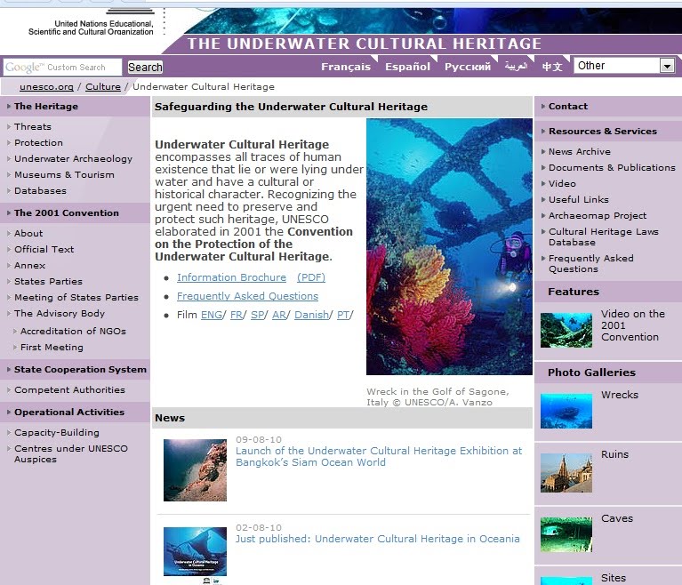This screenshot has height=585, width=682.
Task: Open Resources & Services section
Action: pos(602,131)
